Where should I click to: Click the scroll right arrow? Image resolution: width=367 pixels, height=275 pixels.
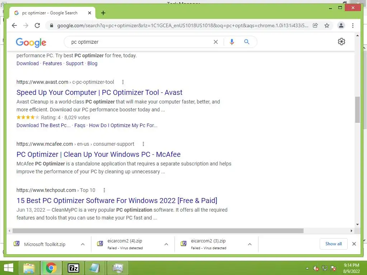point(351,231)
